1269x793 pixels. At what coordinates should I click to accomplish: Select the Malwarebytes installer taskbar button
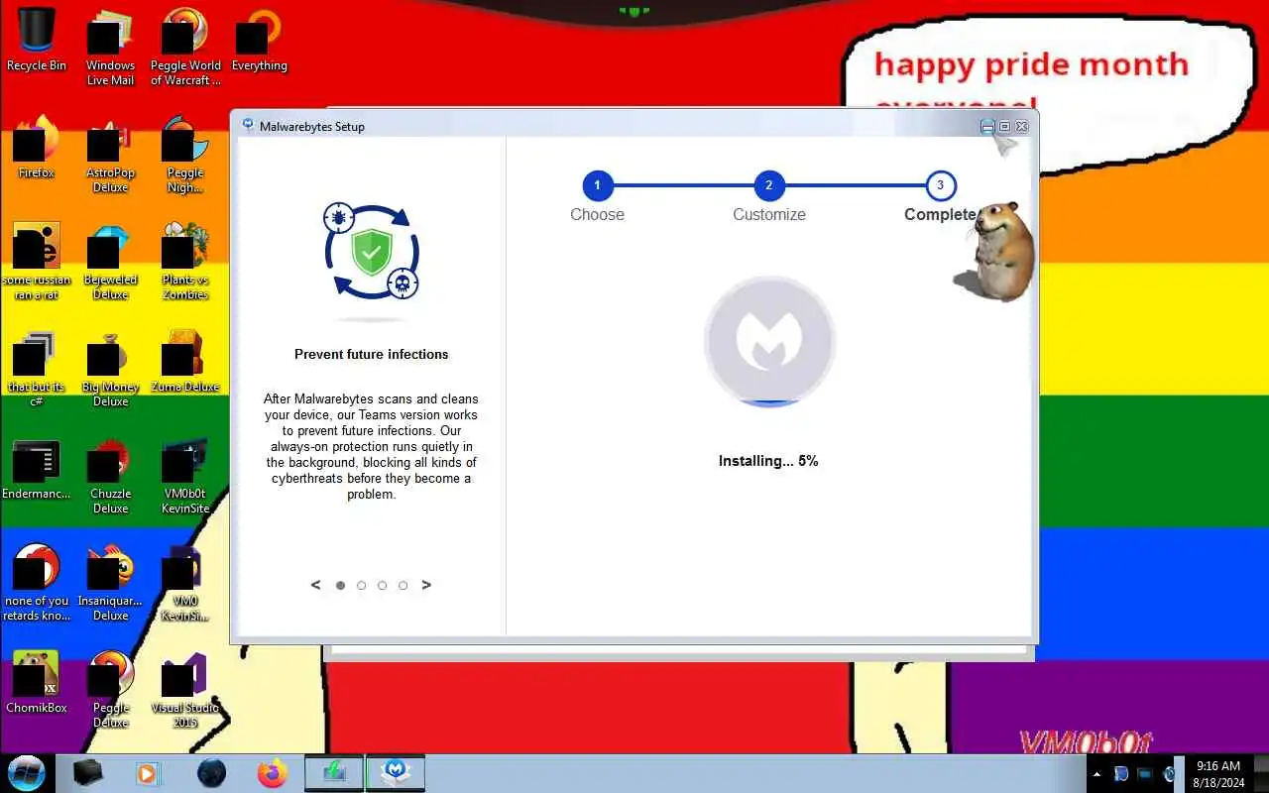(x=396, y=772)
